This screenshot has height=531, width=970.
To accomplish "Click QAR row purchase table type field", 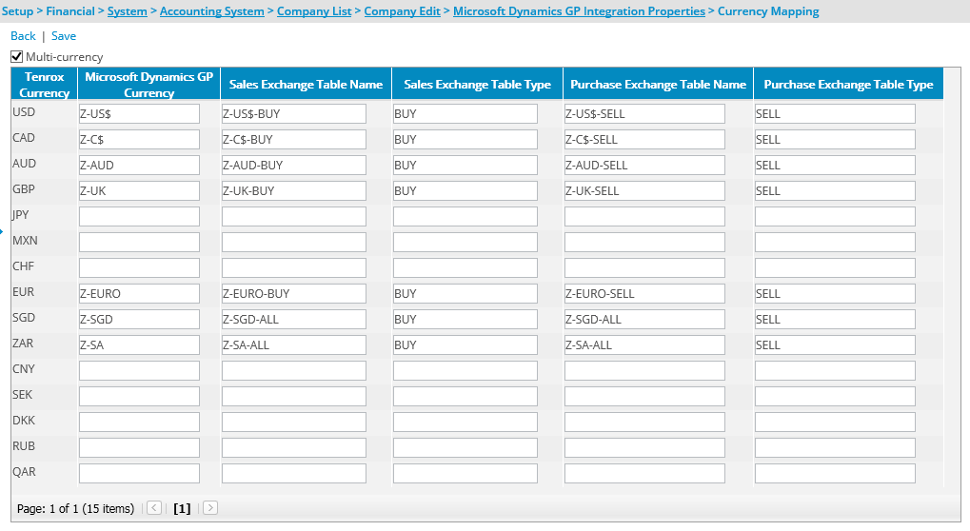I will pos(835,473).
